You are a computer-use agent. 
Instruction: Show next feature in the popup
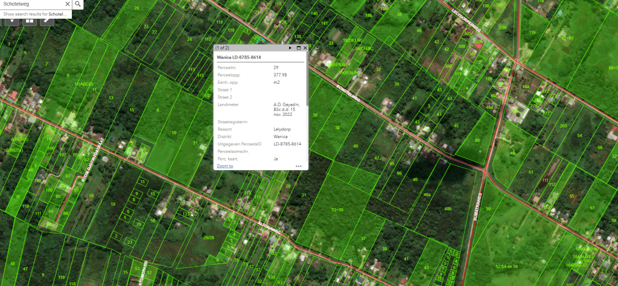[290, 47]
